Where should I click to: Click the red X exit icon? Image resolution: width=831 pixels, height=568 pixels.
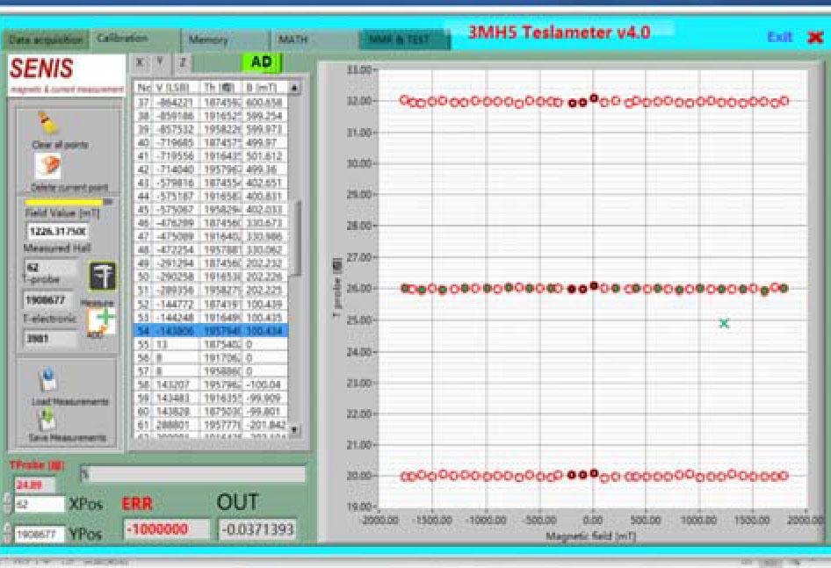coord(814,38)
